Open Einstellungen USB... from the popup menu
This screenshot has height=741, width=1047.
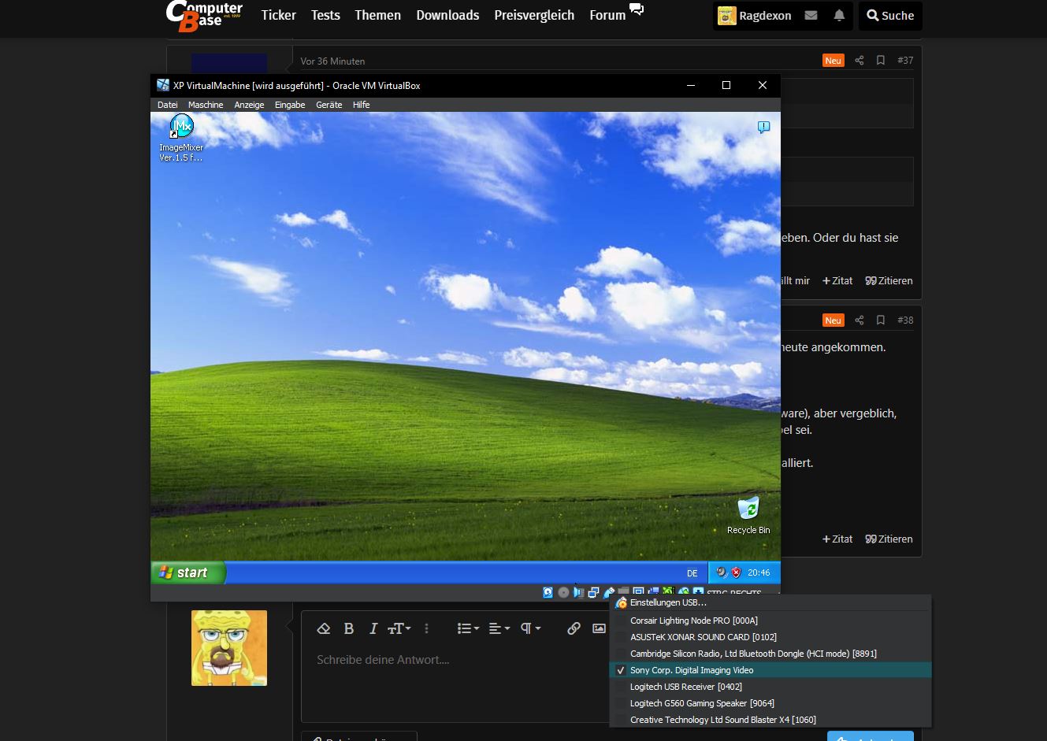pos(771,603)
